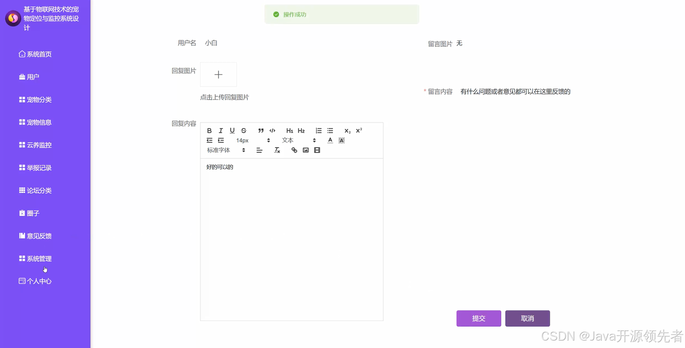Decrease paragraph indent
This screenshot has width=685, height=348.
(x=209, y=140)
